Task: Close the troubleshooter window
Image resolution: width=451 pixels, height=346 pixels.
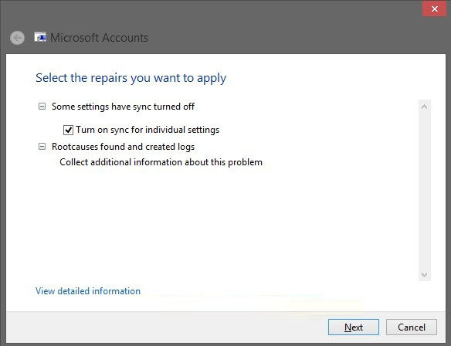Action: tap(435, 9)
